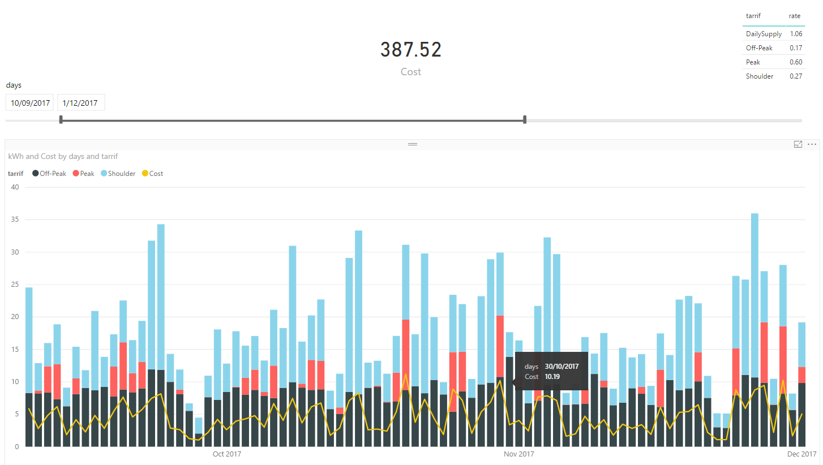This screenshot has height=465, width=823.
Task: Click the Off-Peak legend color dot
Action: 34,173
